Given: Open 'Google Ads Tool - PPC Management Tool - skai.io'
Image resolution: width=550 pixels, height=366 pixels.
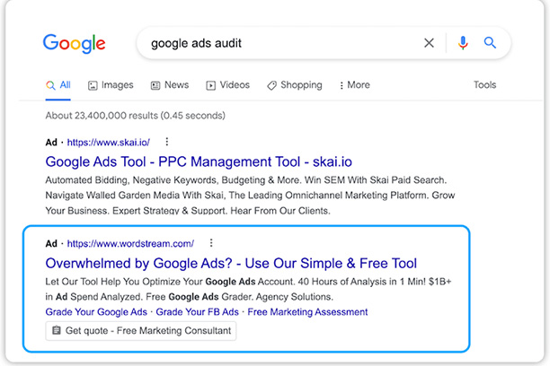Looking at the screenshot, I should coord(199,161).
